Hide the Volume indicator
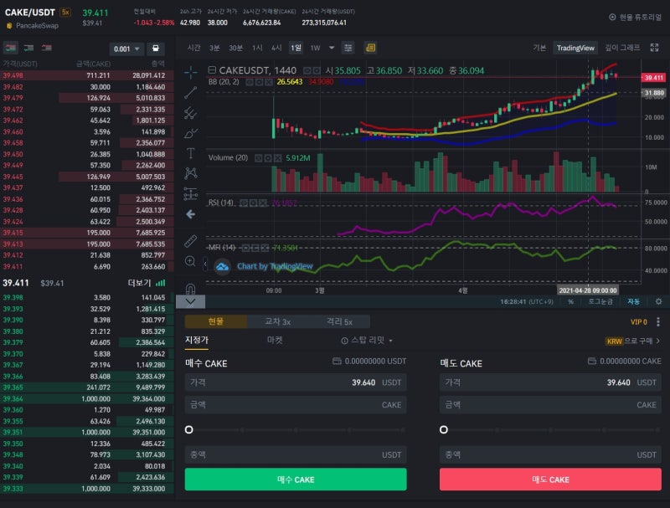Viewport: 670px width, 508px height. point(259,158)
